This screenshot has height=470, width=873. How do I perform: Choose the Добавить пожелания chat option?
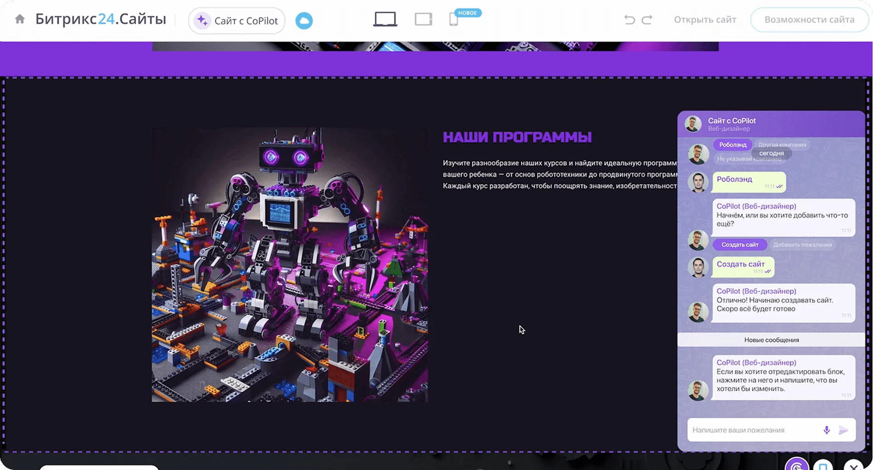(802, 245)
